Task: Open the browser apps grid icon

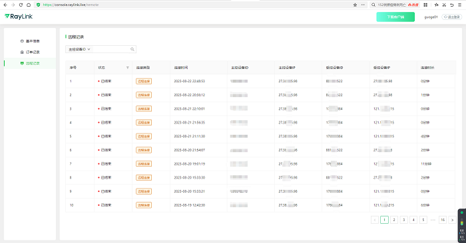Action: 425,5
